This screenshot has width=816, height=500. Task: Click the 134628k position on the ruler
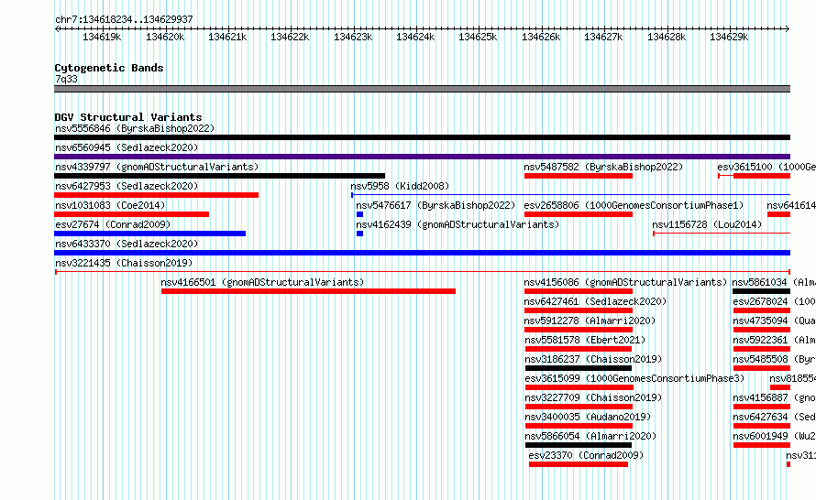667,37
